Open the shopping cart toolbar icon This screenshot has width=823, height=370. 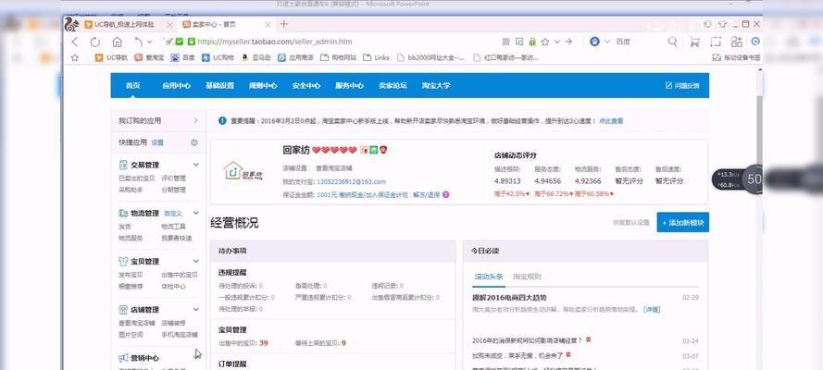click(694, 42)
